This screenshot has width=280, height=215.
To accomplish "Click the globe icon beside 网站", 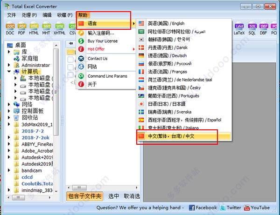I will pyautogui.click(x=81, y=67).
